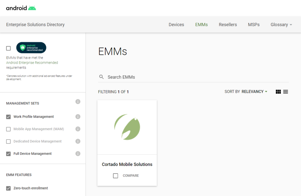
Task: Open info for Mobile App Management
Action: tap(78, 129)
